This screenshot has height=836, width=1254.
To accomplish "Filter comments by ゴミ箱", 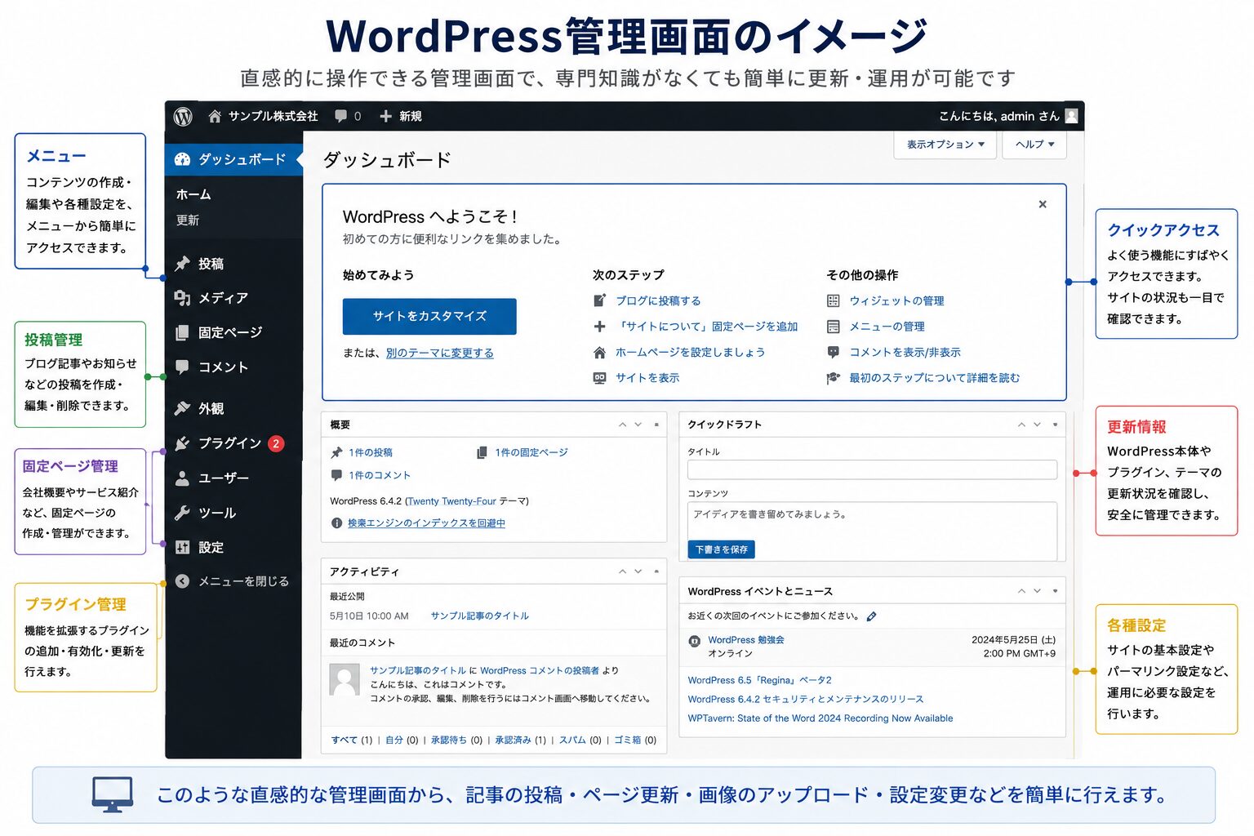I will point(628,740).
